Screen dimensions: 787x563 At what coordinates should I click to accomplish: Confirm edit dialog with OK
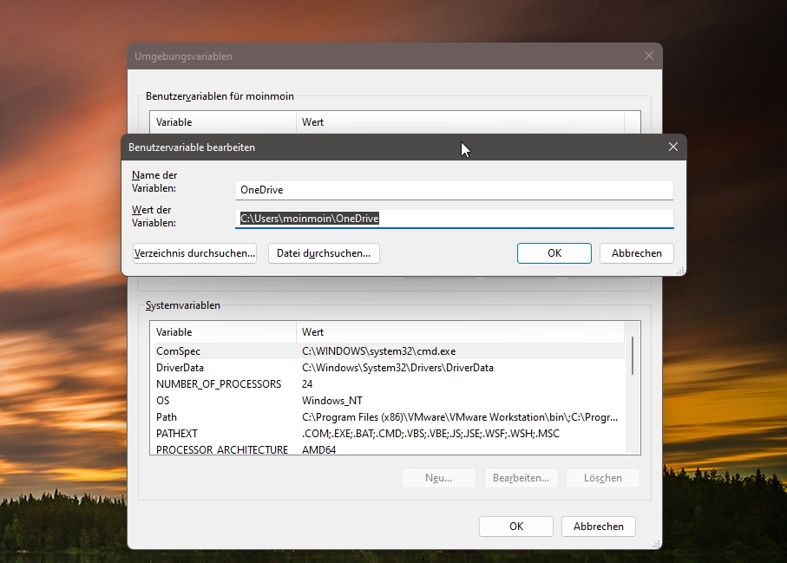click(x=554, y=253)
